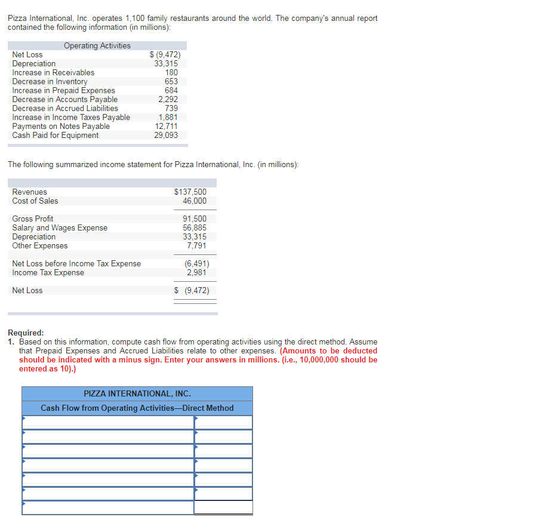The image size is (539, 523).
Task: Click the fourth row label cell in Cash Flow table
Action: 108,465
